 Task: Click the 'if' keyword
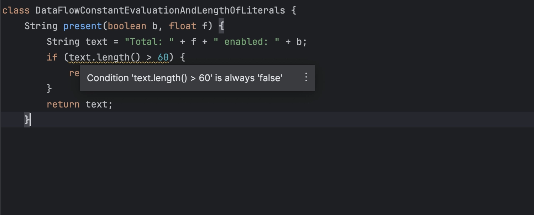click(x=52, y=57)
